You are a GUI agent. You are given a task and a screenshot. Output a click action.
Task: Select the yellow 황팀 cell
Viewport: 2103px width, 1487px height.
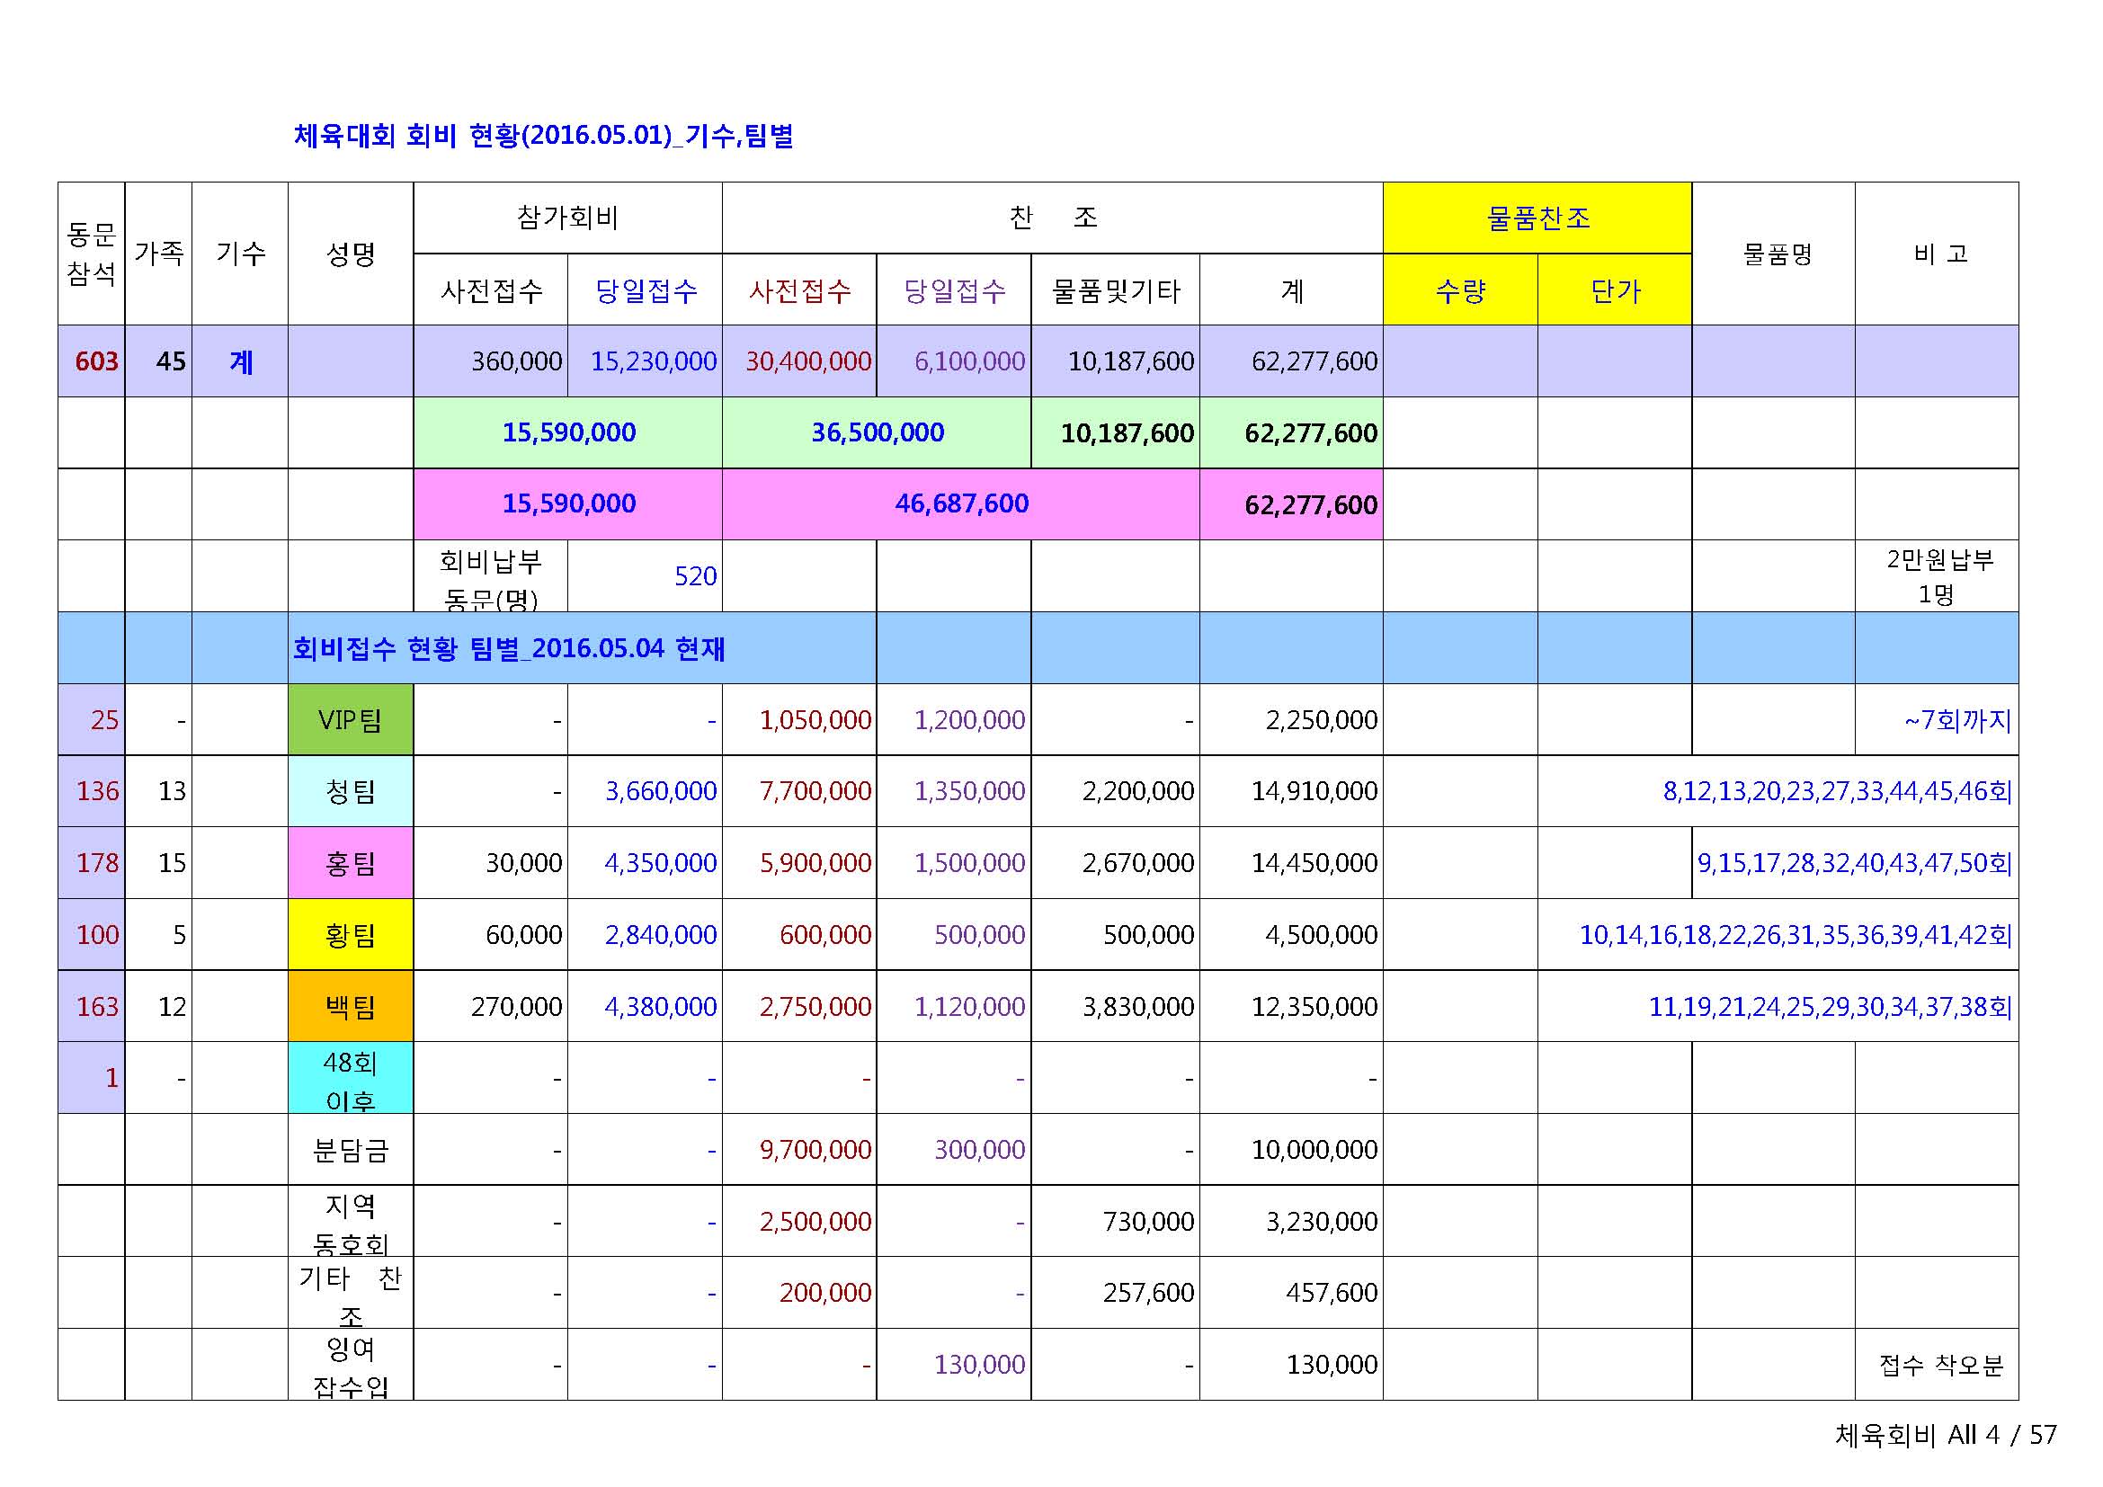coord(351,935)
